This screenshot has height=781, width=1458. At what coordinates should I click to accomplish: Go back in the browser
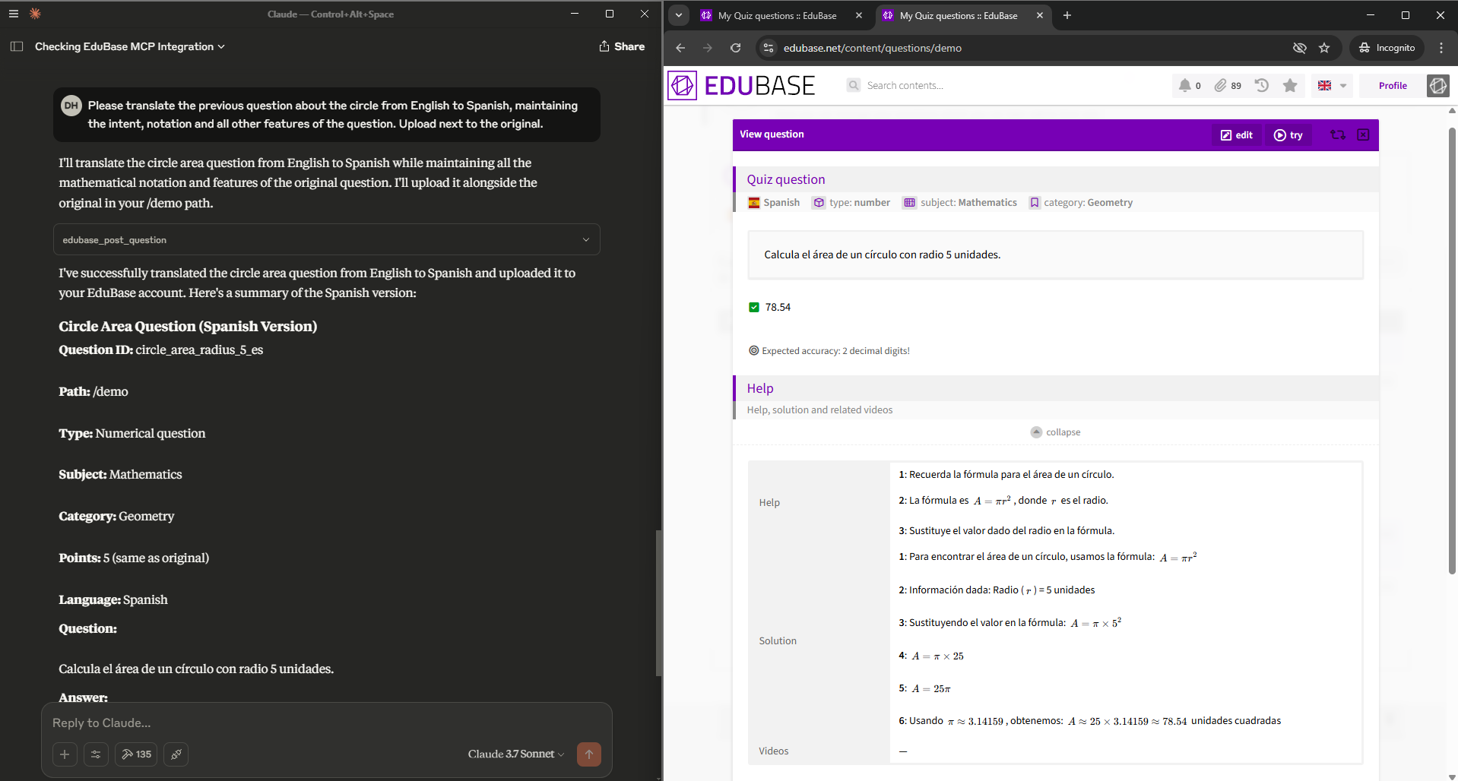[680, 48]
